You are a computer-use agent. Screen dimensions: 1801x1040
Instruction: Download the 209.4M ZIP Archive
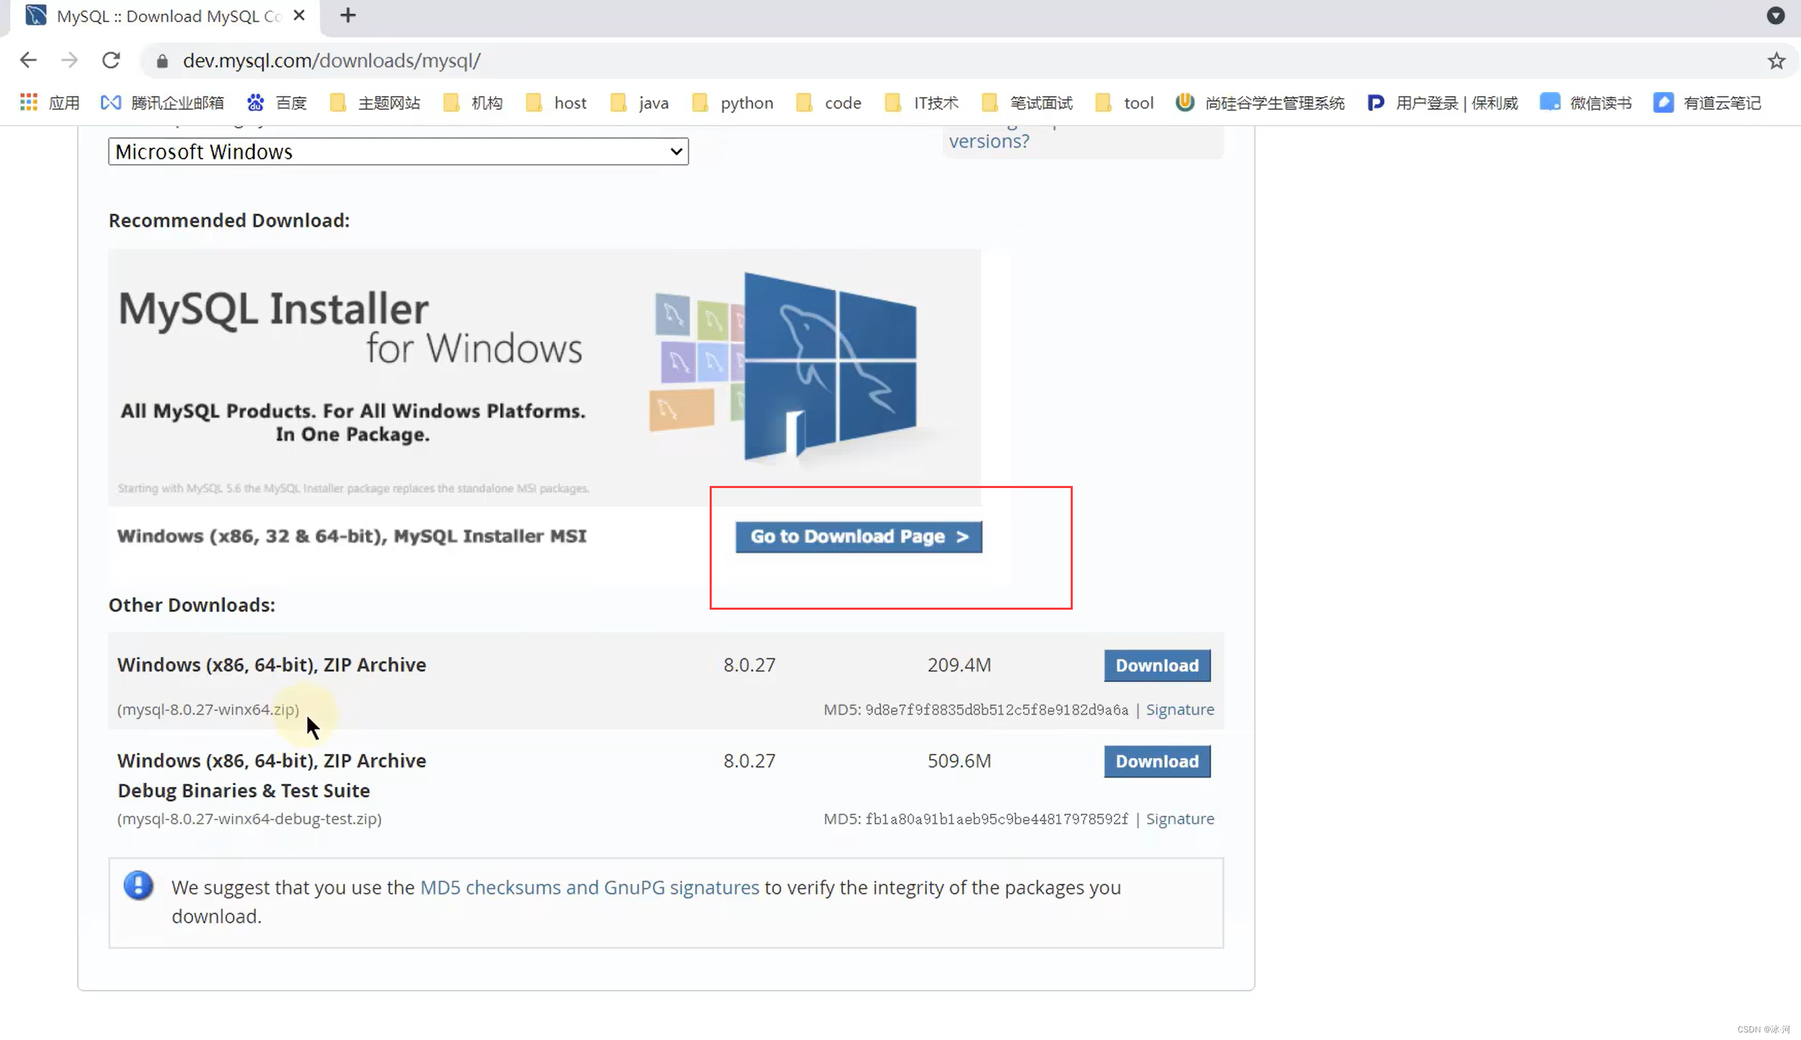(1157, 665)
